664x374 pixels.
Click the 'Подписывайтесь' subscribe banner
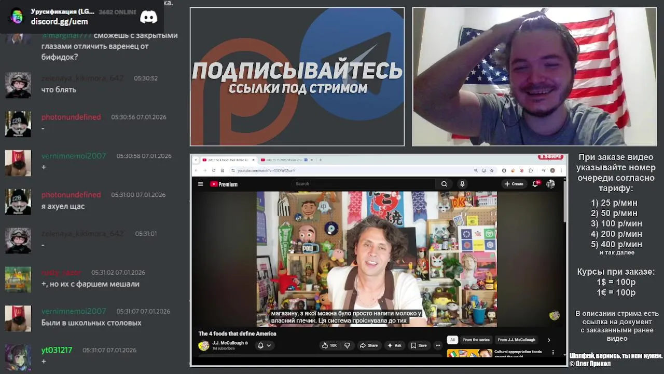coord(297,76)
